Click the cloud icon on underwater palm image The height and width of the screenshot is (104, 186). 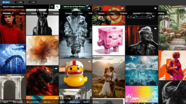(x=155, y=59)
